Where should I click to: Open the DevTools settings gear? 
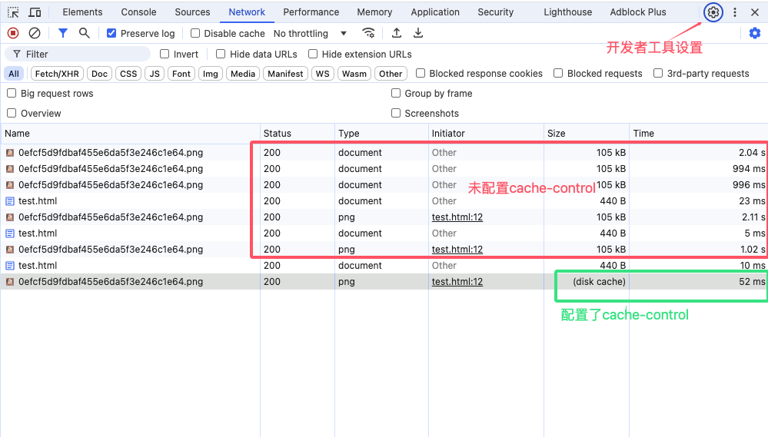pos(713,12)
